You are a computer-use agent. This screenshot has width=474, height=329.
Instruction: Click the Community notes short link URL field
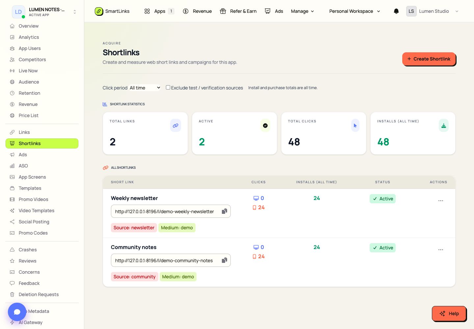(x=171, y=260)
